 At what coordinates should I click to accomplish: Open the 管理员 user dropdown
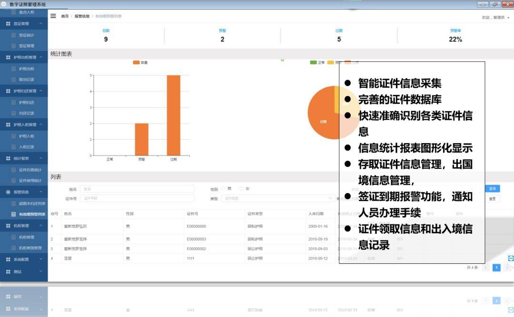[x=496, y=18]
